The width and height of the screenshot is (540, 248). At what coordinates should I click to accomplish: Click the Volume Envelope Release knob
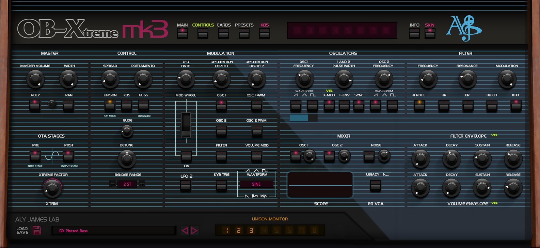click(x=513, y=188)
